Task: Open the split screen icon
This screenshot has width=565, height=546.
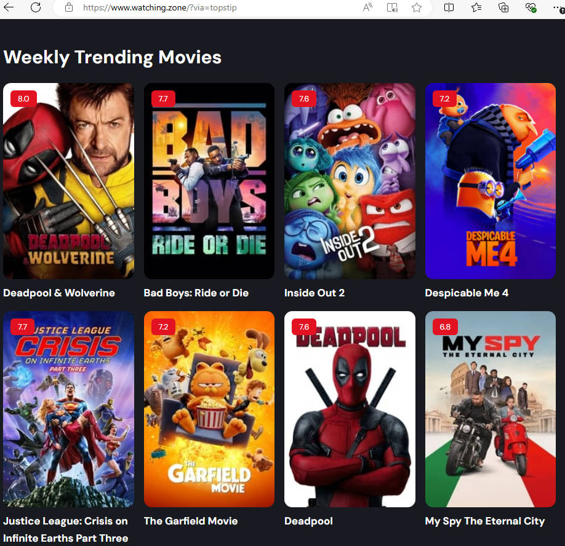Action: (449, 7)
